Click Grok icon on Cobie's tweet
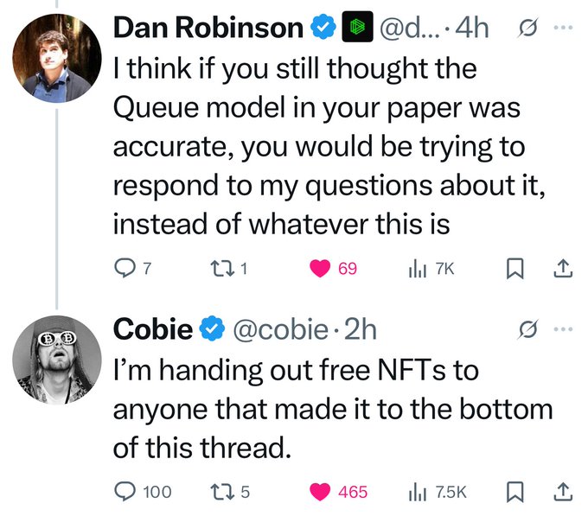This screenshot has height=516, width=588. click(527, 329)
